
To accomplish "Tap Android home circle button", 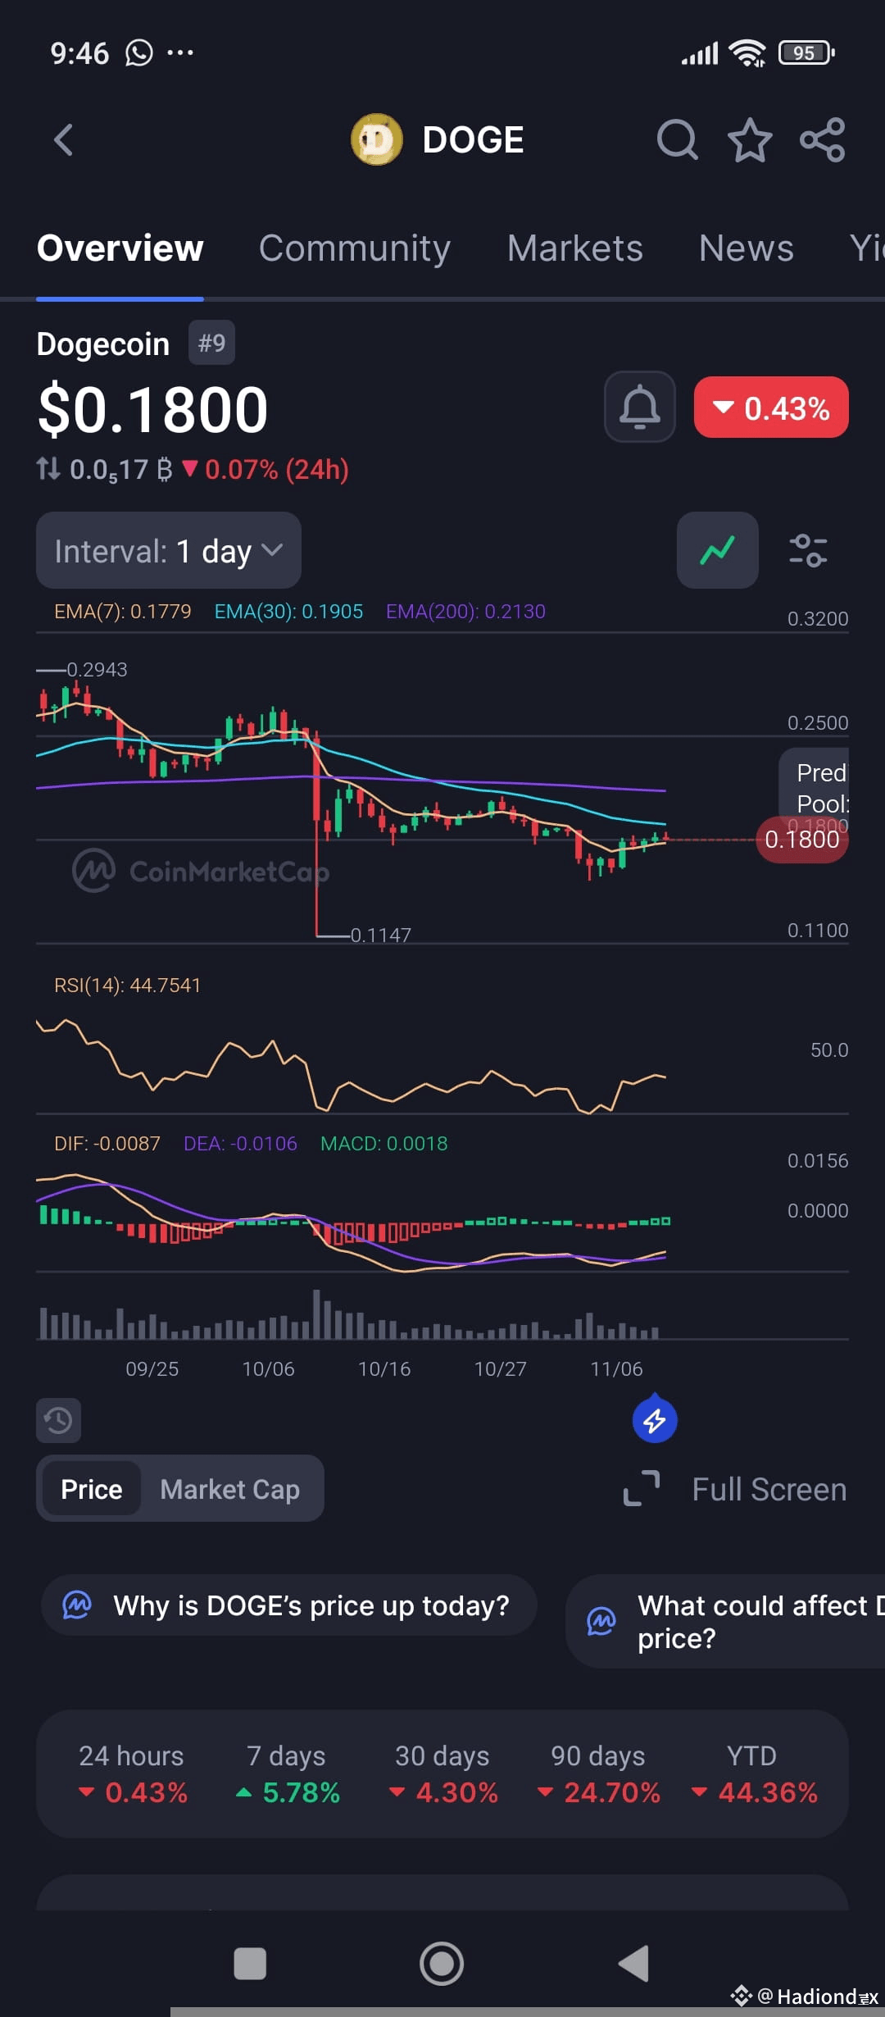I will [442, 1964].
